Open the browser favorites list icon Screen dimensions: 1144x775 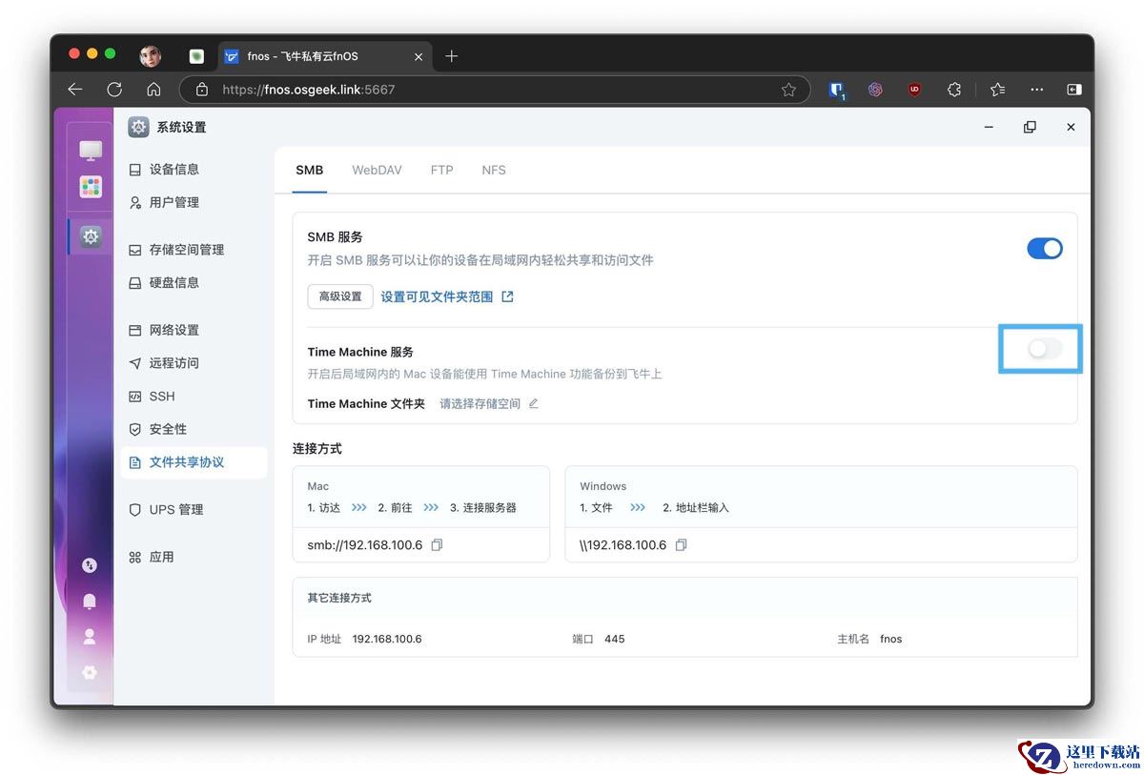997,90
